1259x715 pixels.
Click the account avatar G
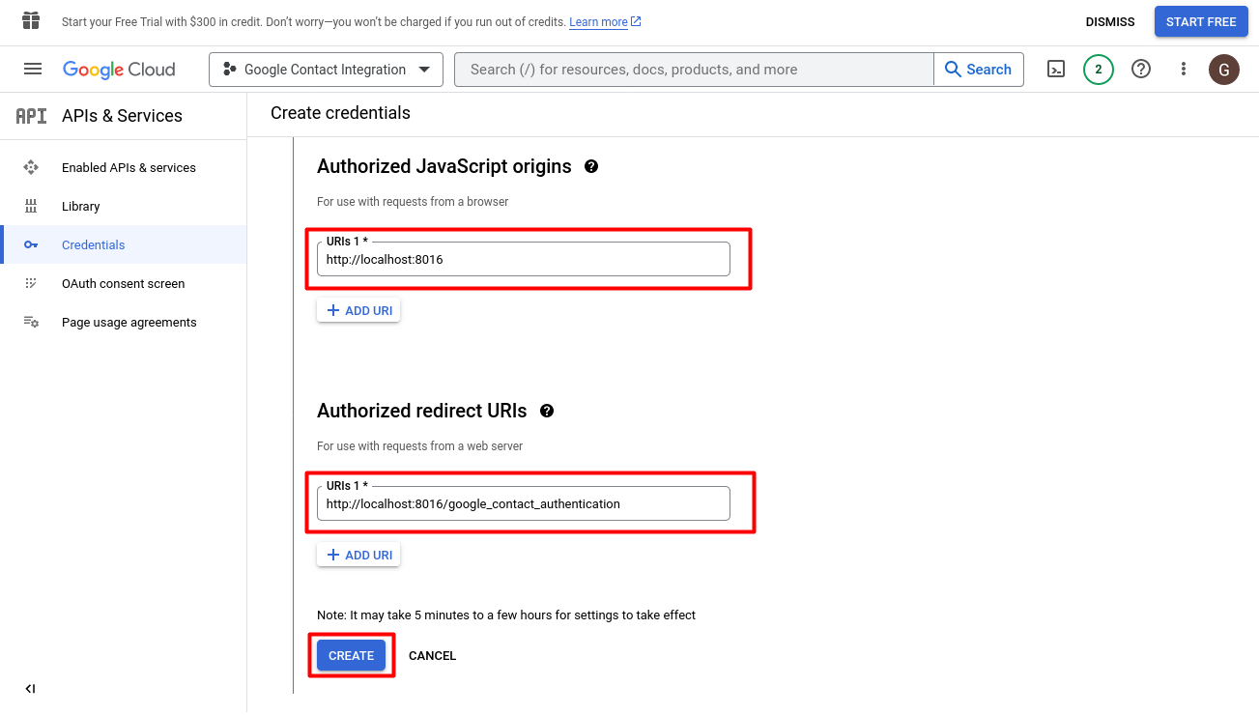pyautogui.click(x=1224, y=70)
